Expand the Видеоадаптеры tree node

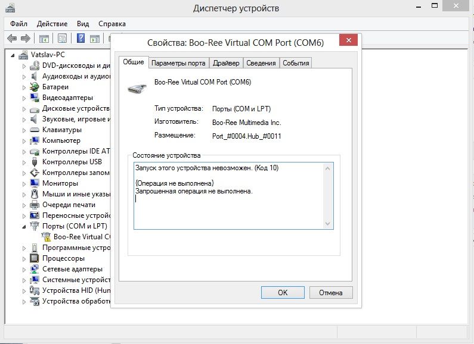pos(24,98)
